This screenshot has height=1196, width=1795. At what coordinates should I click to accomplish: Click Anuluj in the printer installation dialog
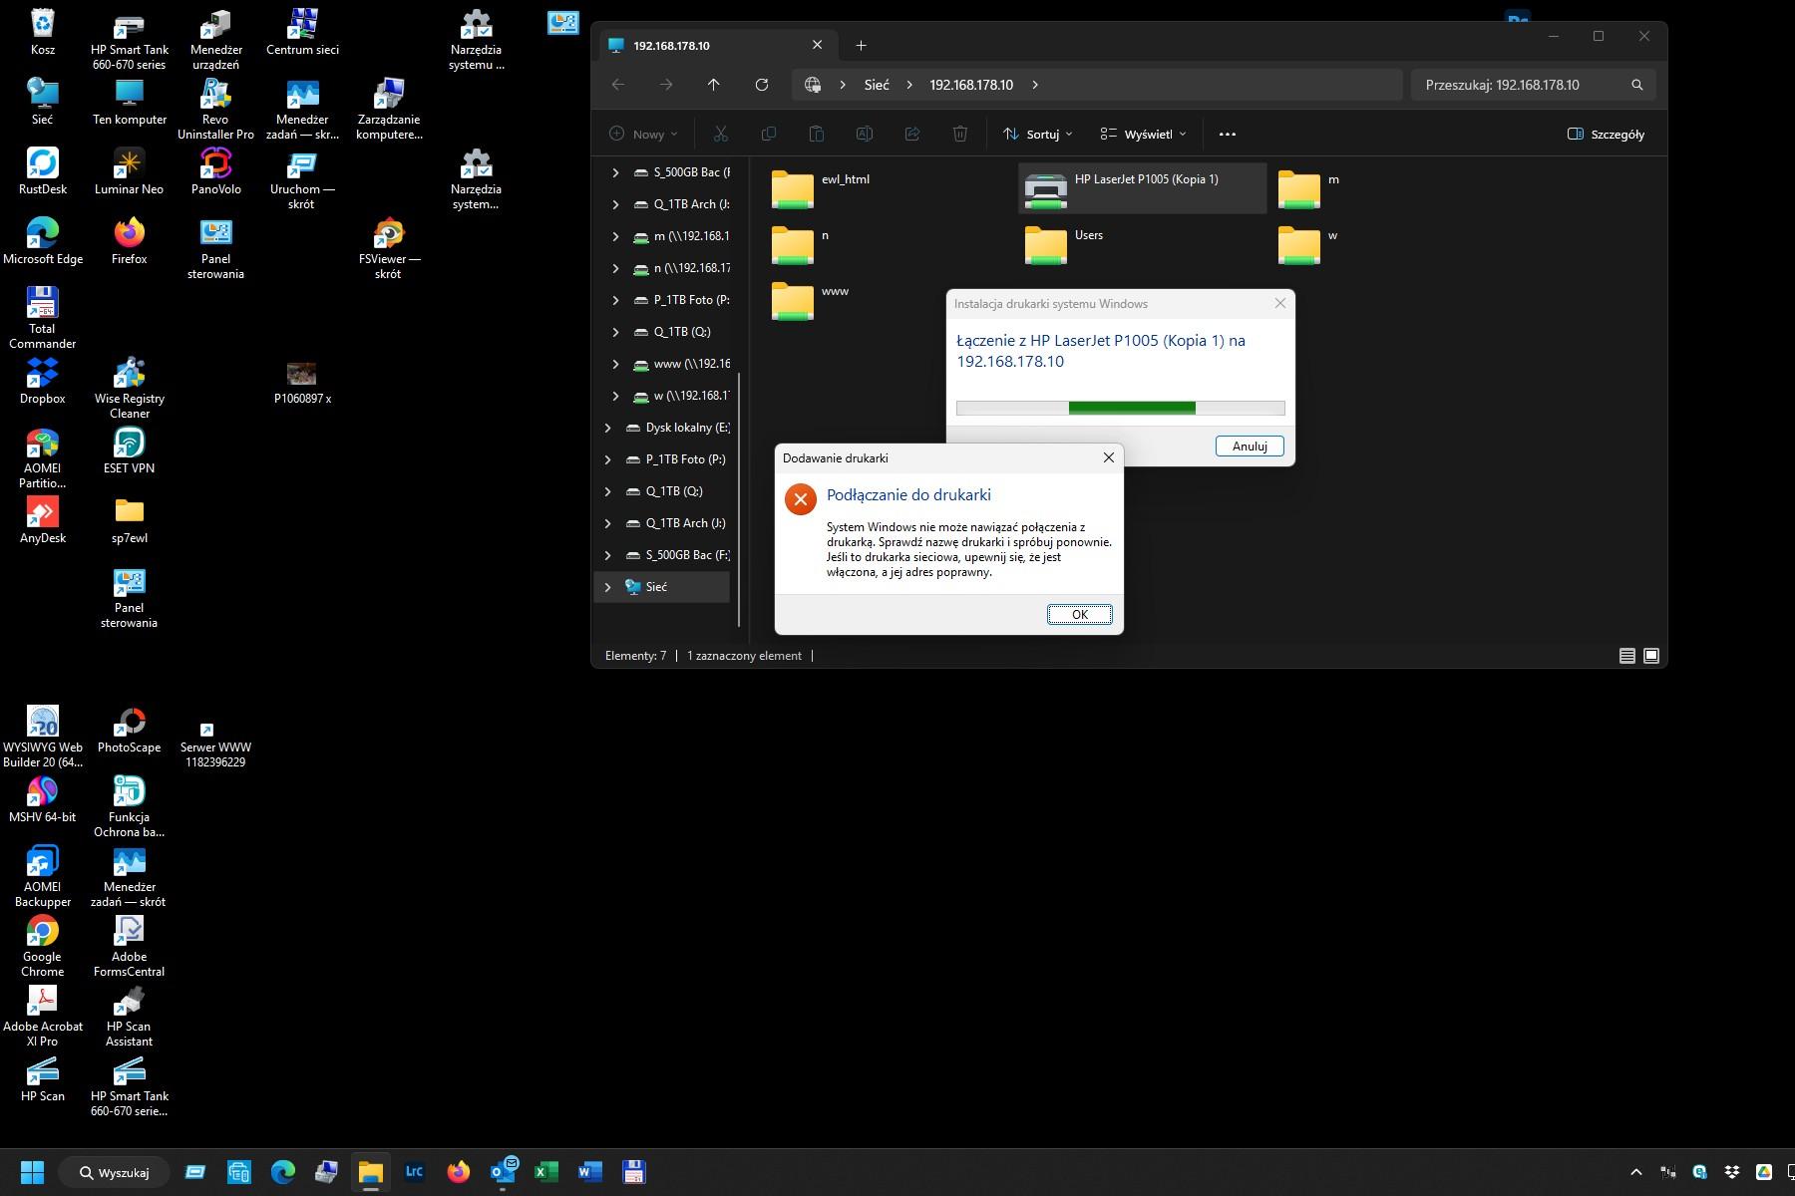pyautogui.click(x=1249, y=446)
